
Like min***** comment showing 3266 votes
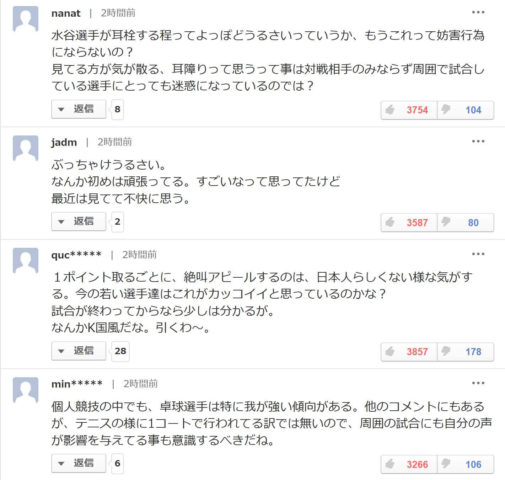click(409, 464)
